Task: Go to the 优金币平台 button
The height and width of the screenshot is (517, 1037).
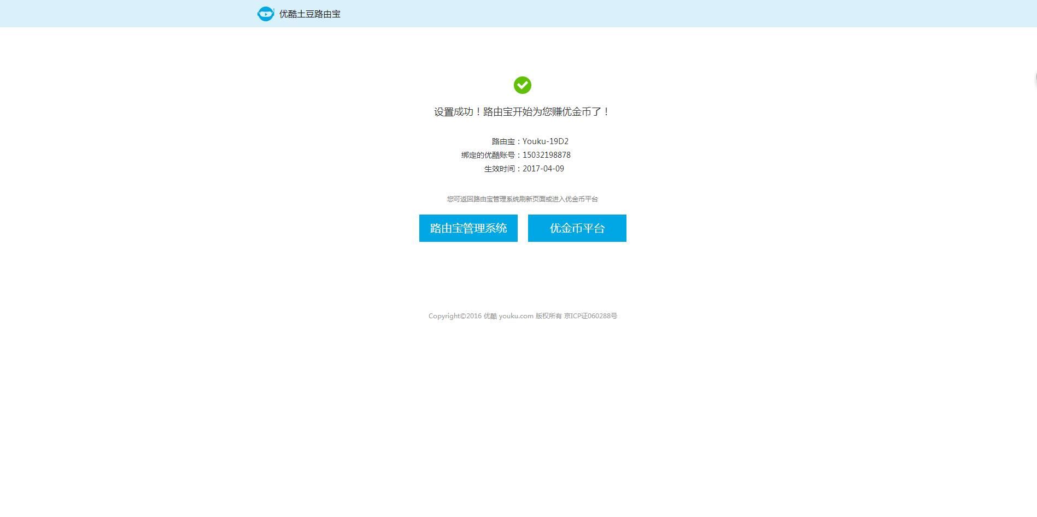Action: 577,228
